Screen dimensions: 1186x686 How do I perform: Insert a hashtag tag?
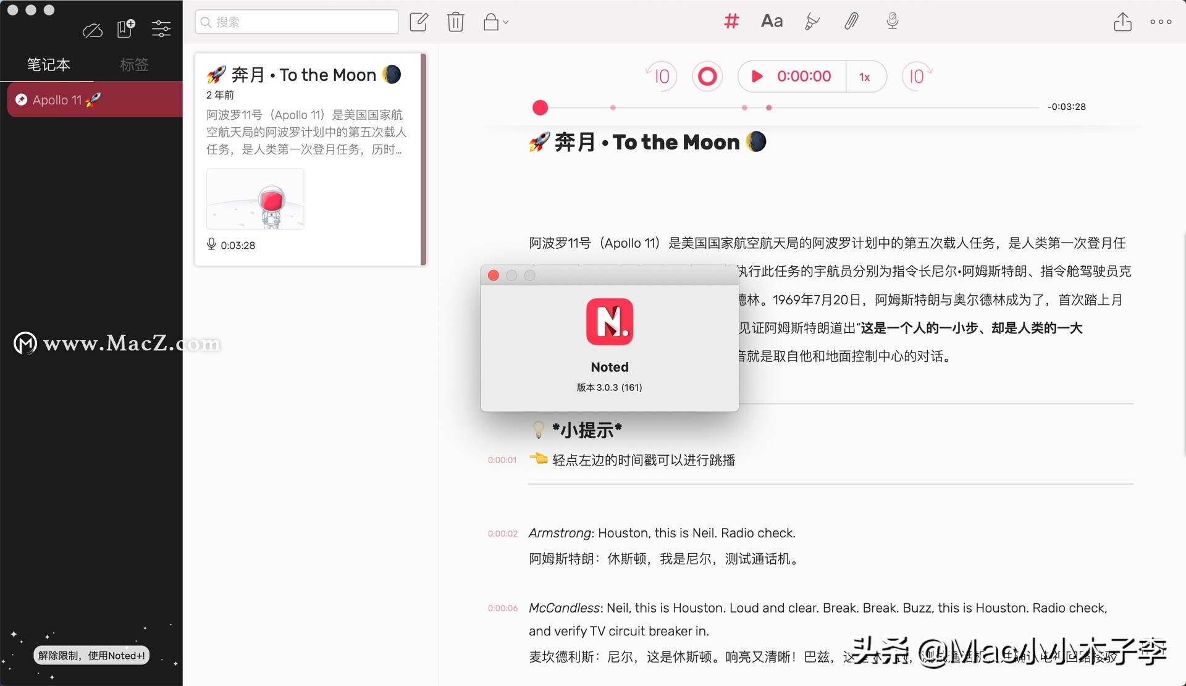[x=731, y=22]
